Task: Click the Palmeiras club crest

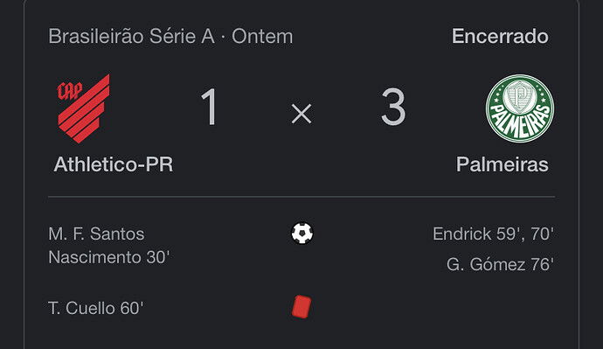Action: tap(520, 108)
